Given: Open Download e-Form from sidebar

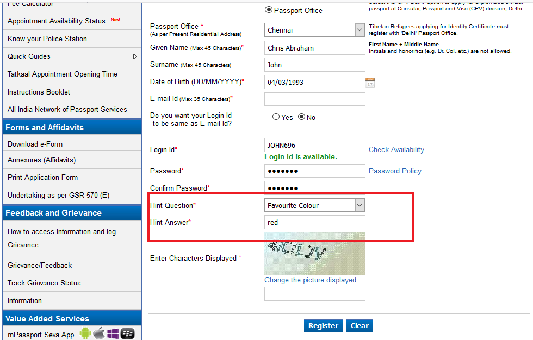Looking at the screenshot, I should (x=35, y=144).
